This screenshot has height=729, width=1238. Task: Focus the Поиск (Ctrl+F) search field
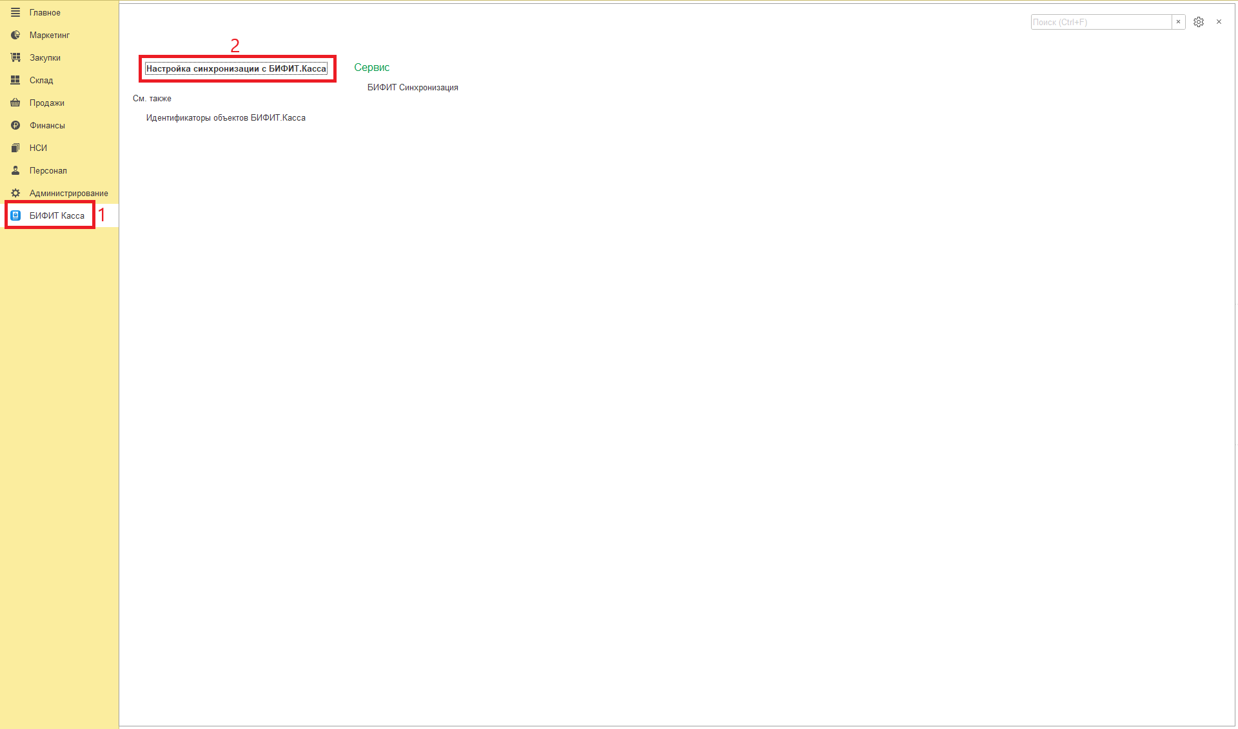pyautogui.click(x=1101, y=22)
